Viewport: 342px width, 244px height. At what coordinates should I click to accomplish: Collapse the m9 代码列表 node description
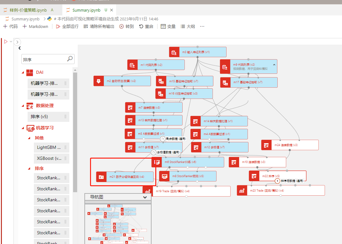(x=274, y=64)
